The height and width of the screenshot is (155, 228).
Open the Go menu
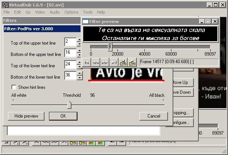(x=28, y=12)
